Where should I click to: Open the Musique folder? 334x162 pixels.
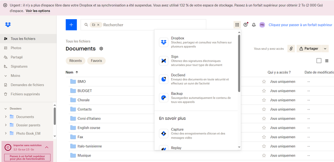[x=84, y=155]
